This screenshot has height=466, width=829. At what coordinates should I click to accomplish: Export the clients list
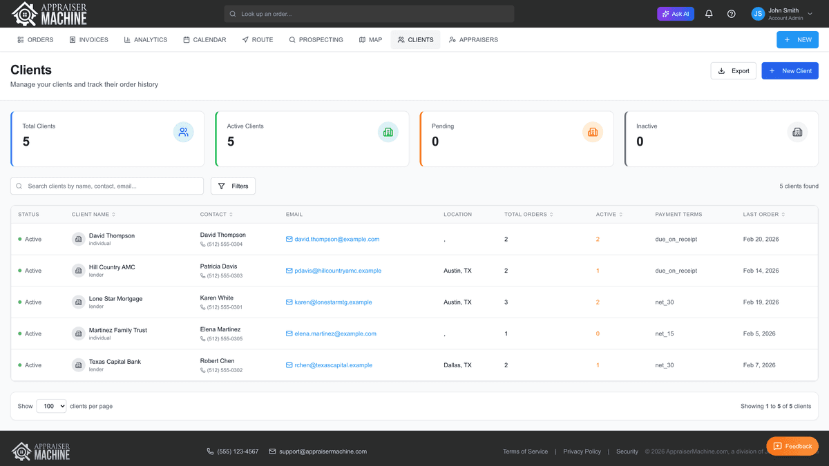coord(733,70)
